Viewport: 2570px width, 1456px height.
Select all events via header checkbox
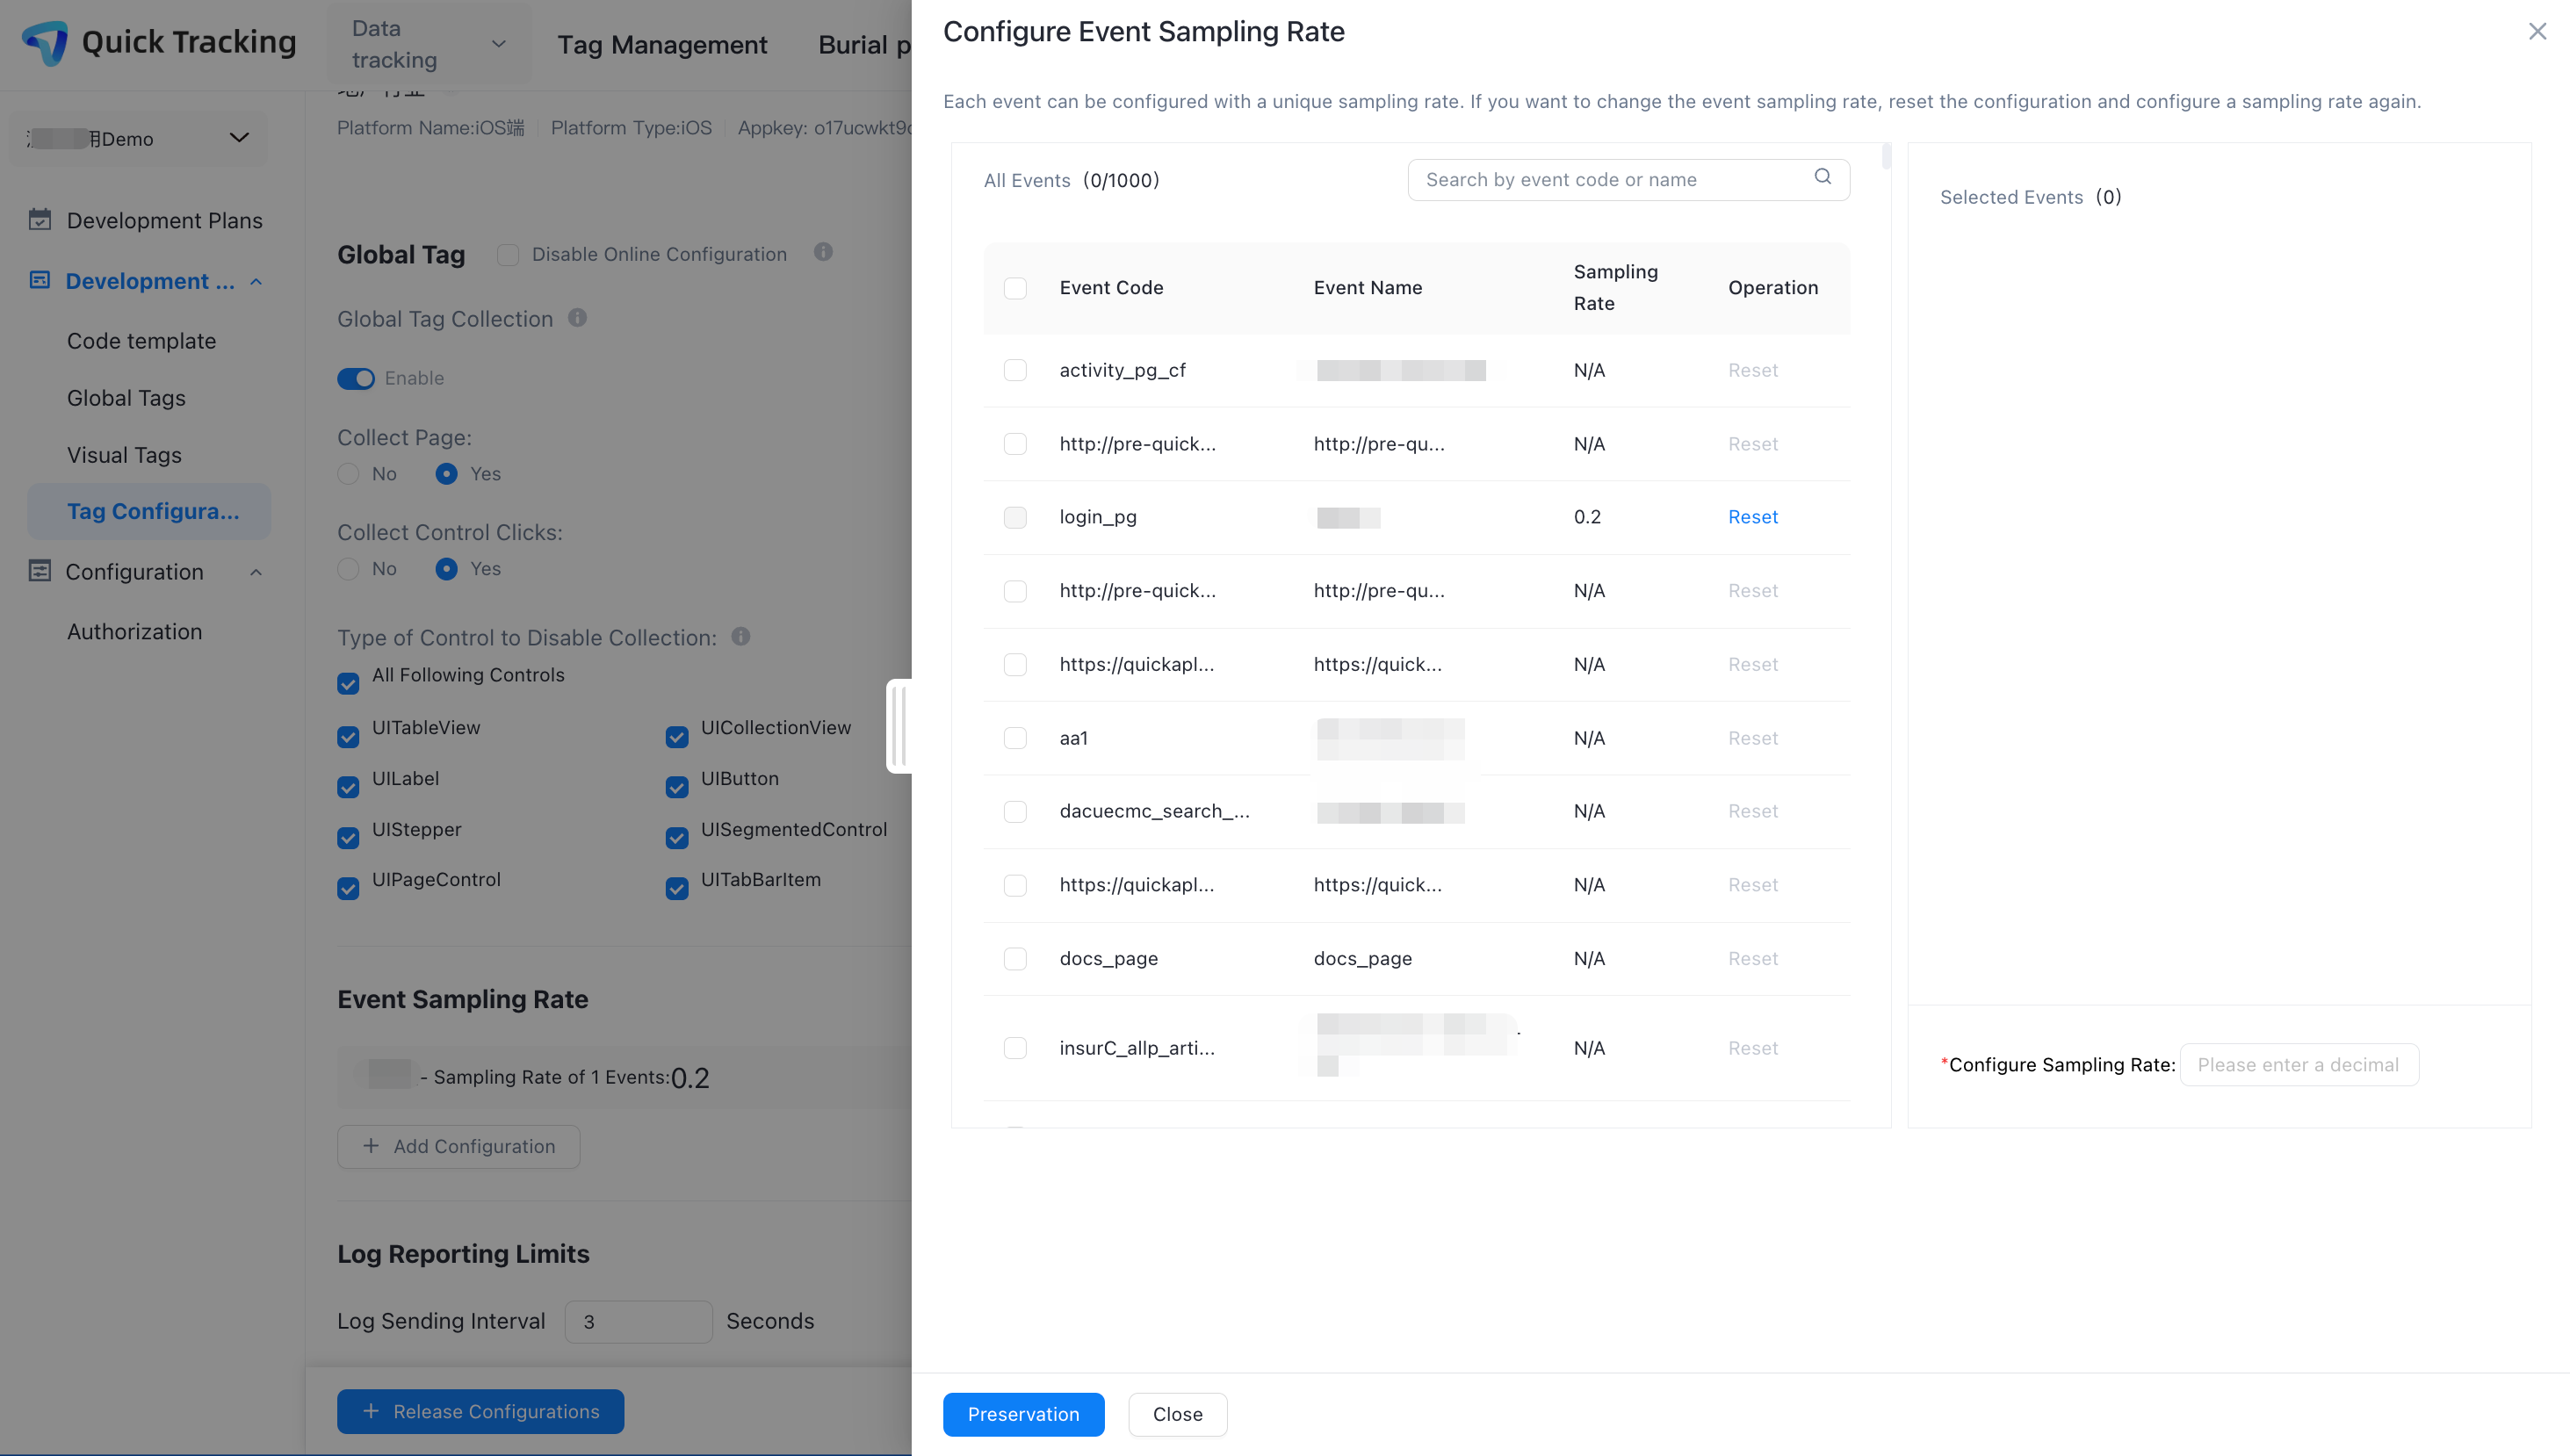point(1015,288)
